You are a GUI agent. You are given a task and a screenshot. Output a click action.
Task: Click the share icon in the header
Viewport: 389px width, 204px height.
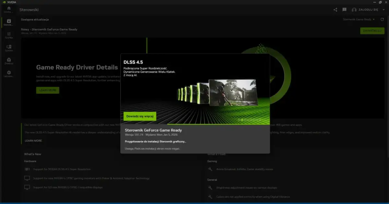click(335, 10)
